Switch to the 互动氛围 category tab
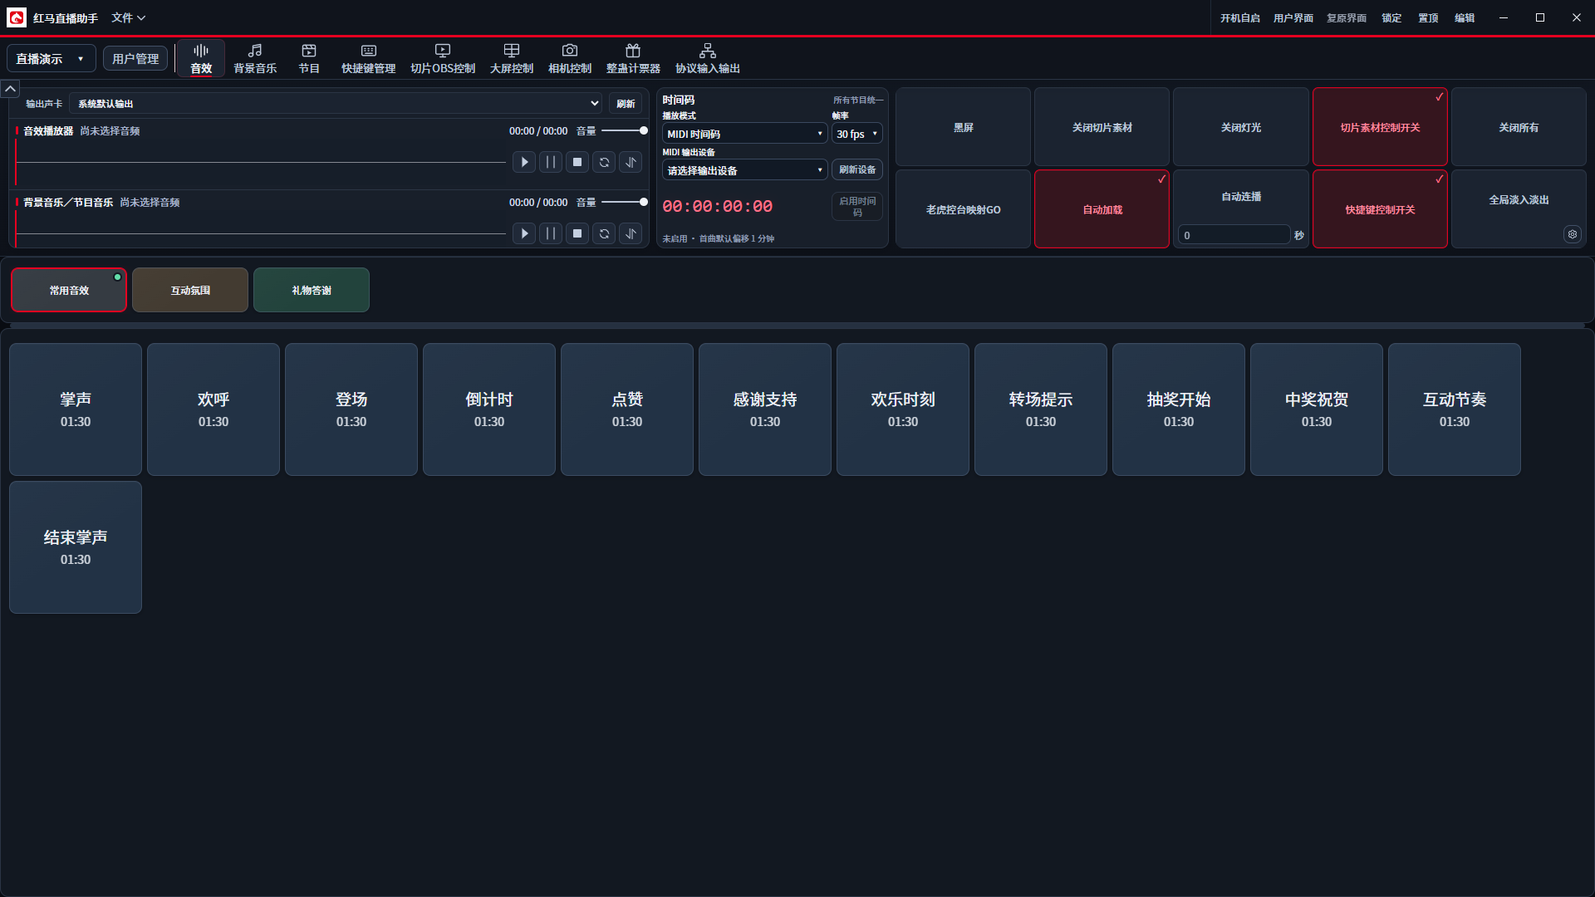1595x897 pixels. tap(190, 290)
